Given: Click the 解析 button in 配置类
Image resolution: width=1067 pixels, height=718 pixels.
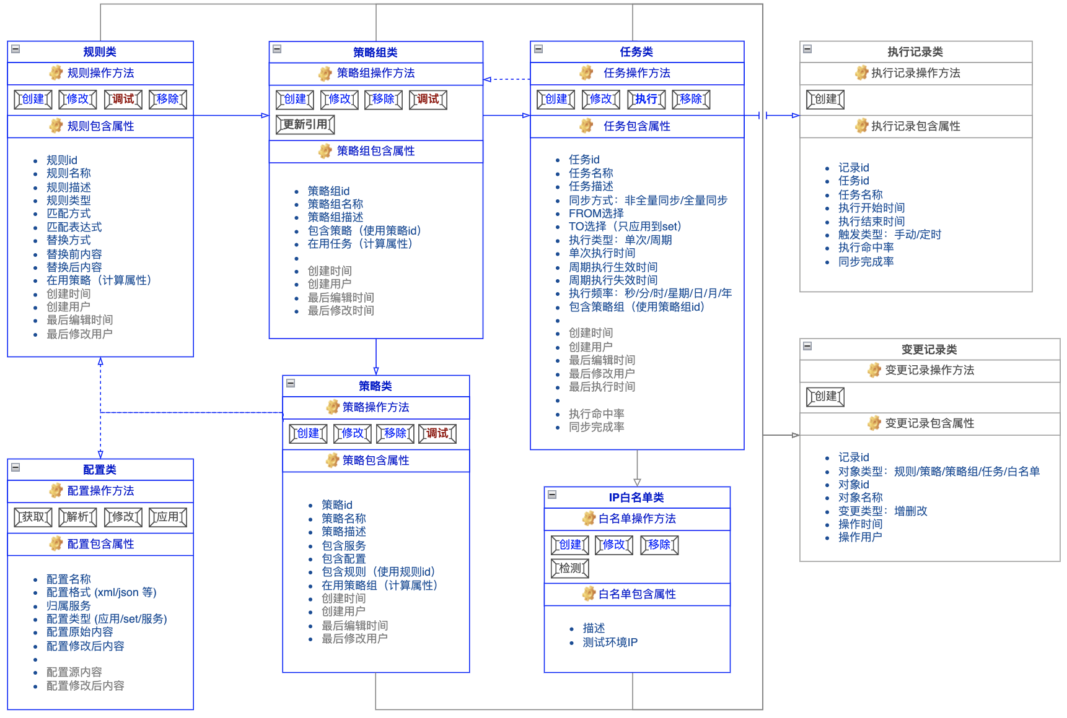Looking at the screenshot, I should [x=77, y=517].
